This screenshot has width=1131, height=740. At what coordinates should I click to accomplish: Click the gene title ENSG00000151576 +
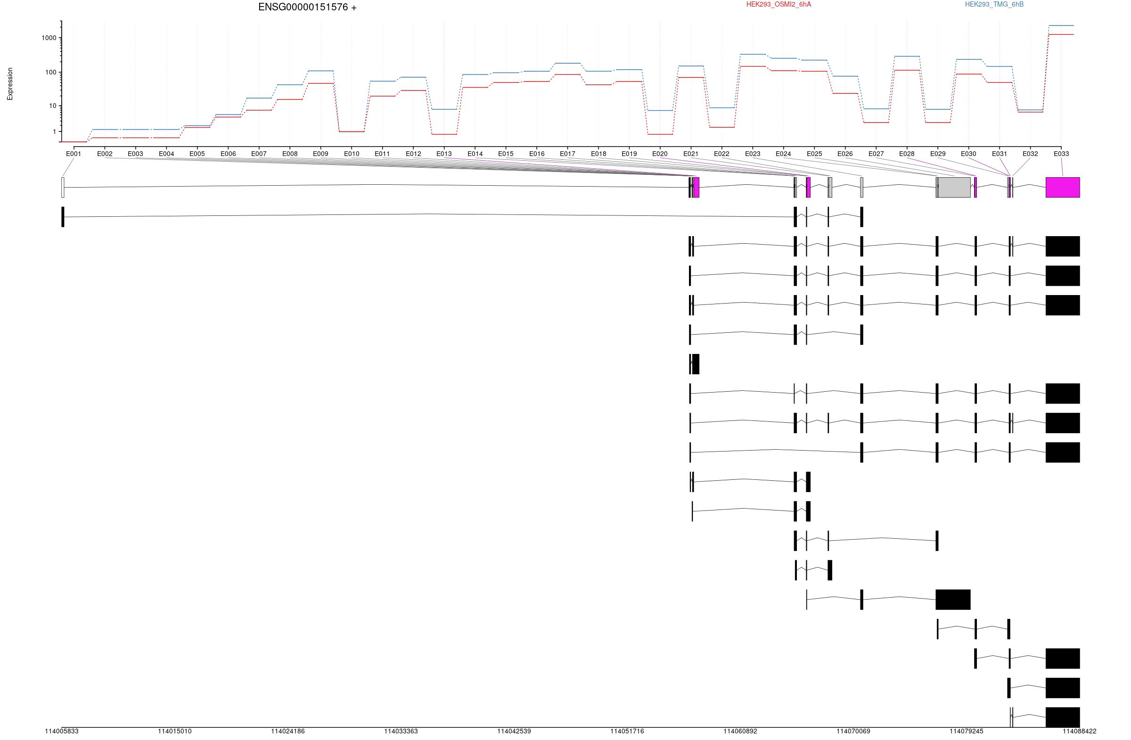click(x=307, y=7)
